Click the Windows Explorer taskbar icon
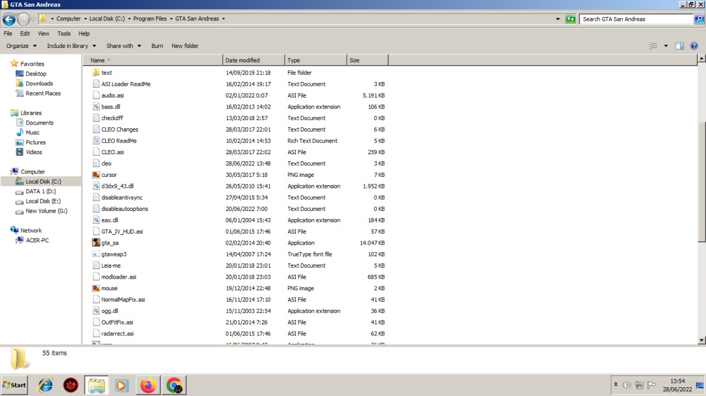706x396 pixels. 97,385
